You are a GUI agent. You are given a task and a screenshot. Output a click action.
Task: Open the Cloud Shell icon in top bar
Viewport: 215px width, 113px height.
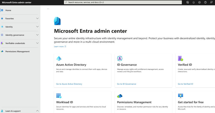188,2
